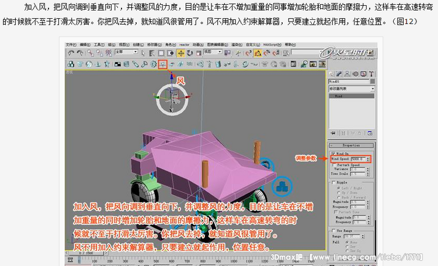Enable the Perturb Speed checkbox
Screen dimensions: 438x266
333,165
